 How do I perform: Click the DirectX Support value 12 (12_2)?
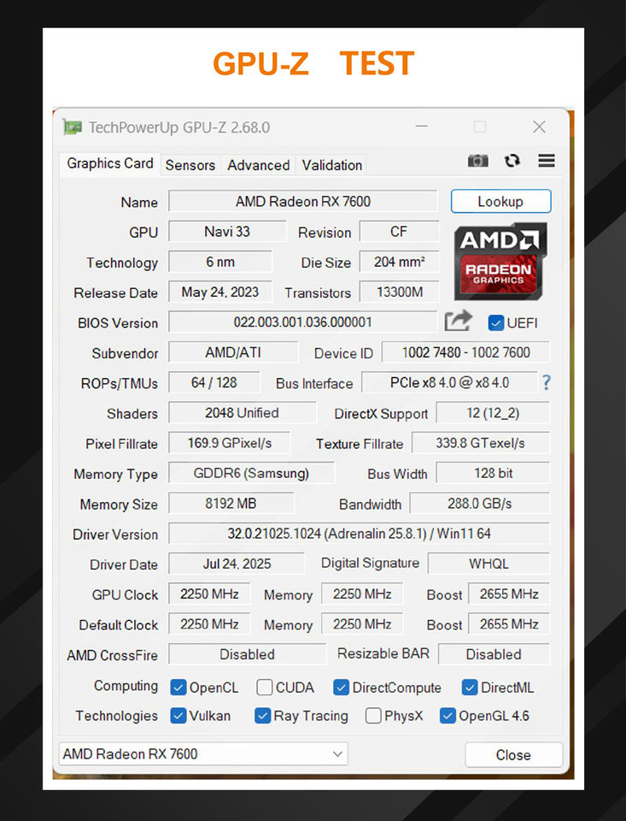[x=493, y=412]
